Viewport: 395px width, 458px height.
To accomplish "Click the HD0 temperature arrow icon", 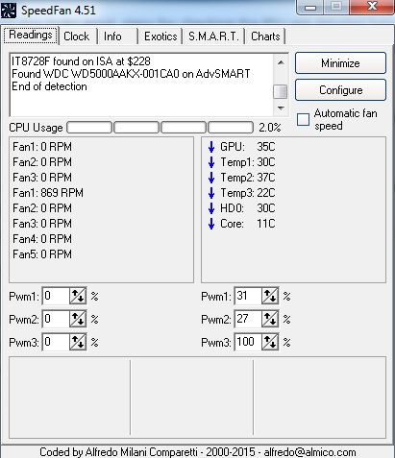I will click(211, 208).
